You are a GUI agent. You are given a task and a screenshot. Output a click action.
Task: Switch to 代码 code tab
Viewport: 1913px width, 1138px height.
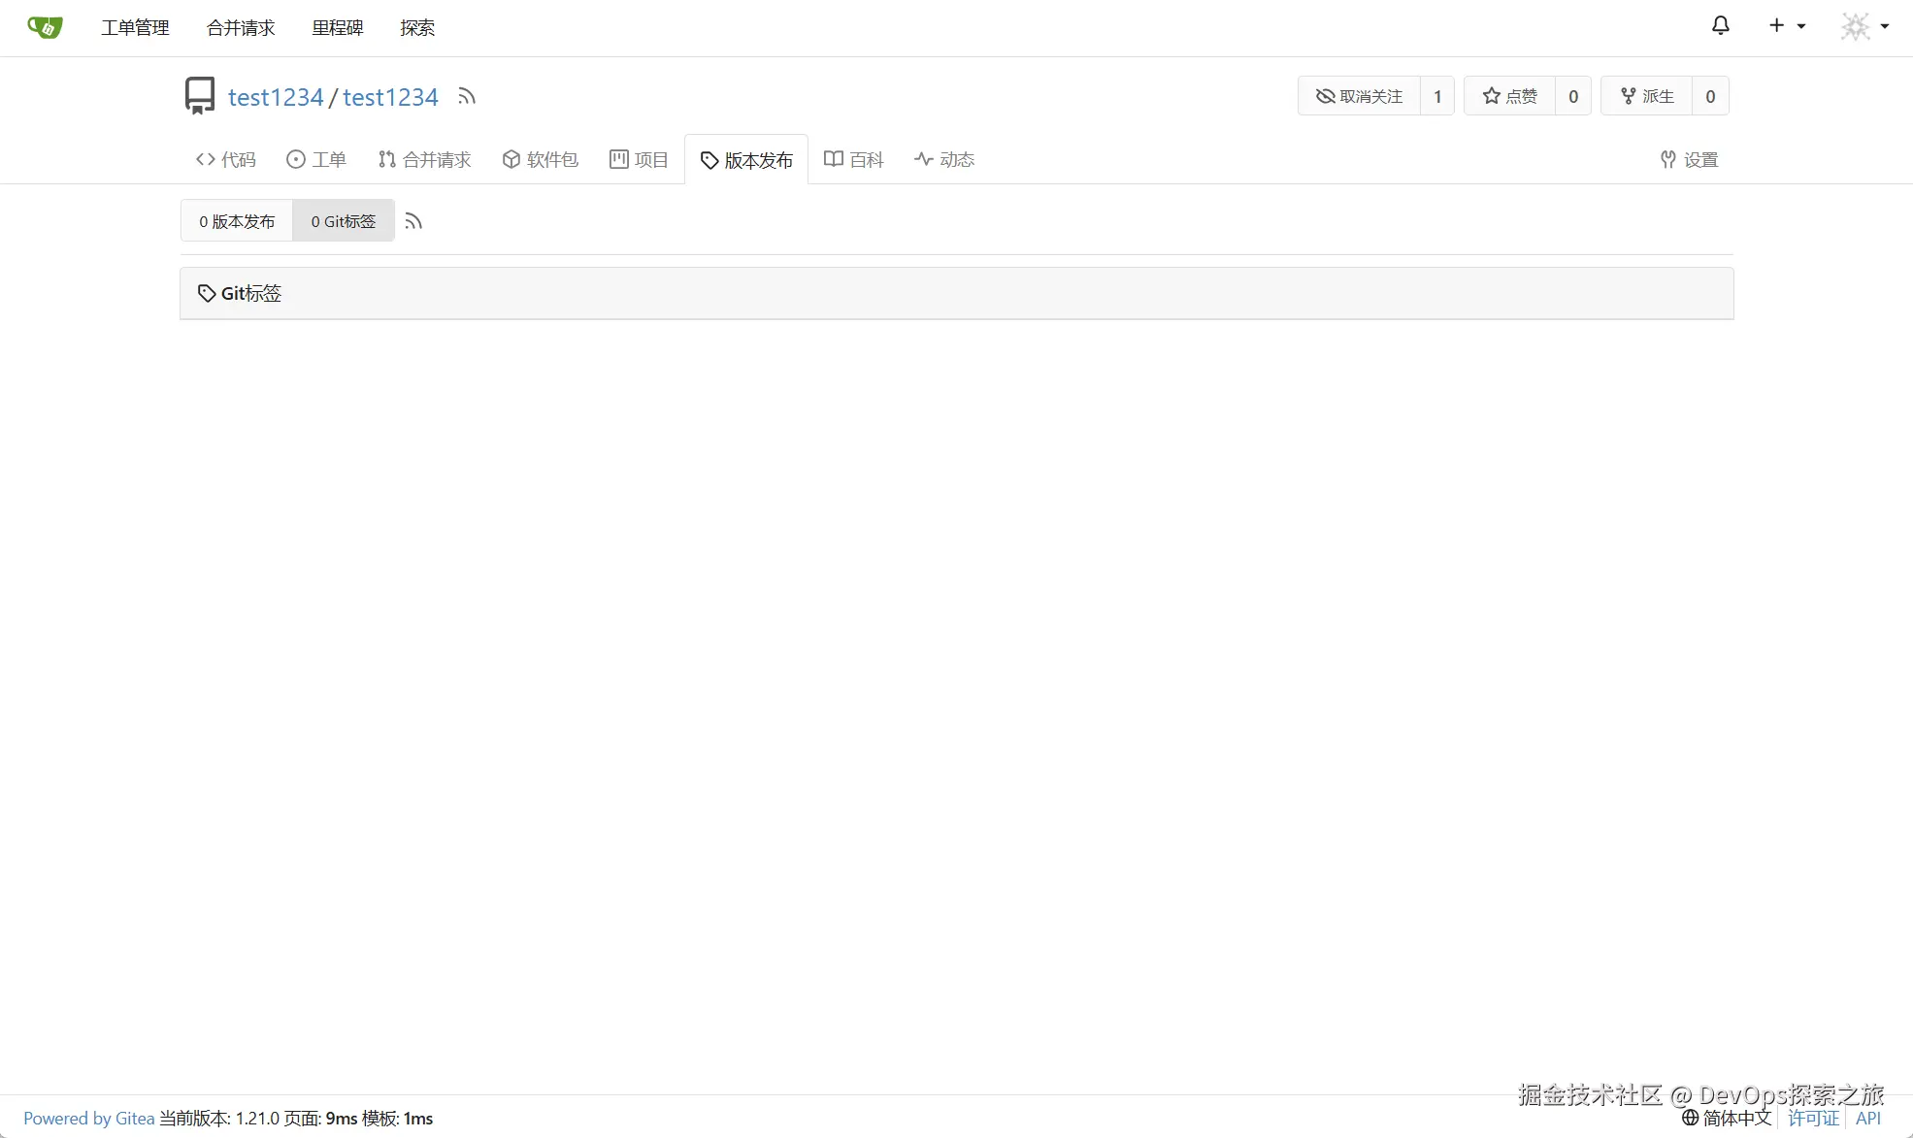coord(226,159)
